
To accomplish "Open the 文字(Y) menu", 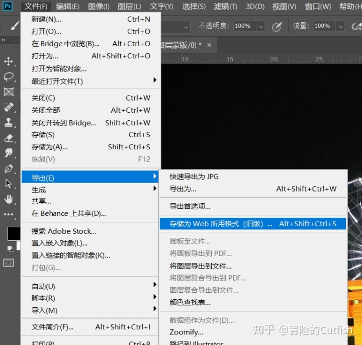I will [161, 7].
